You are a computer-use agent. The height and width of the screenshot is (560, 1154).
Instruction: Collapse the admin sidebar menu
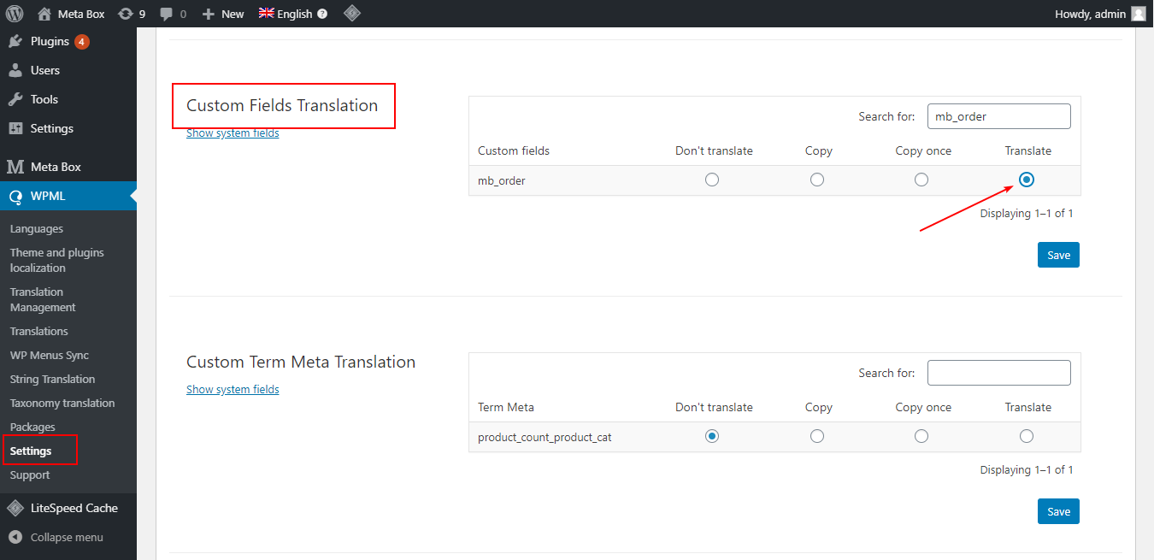point(60,537)
